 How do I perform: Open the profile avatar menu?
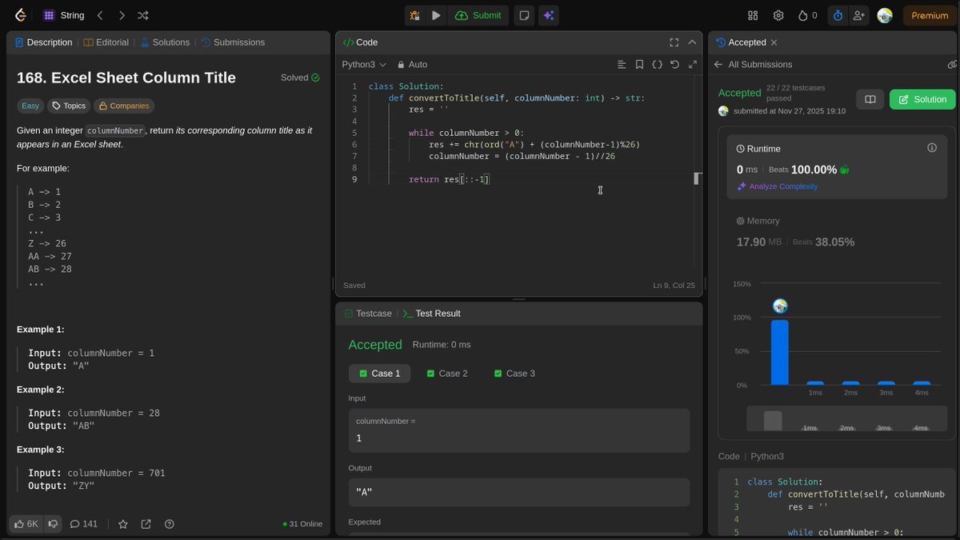click(x=885, y=15)
